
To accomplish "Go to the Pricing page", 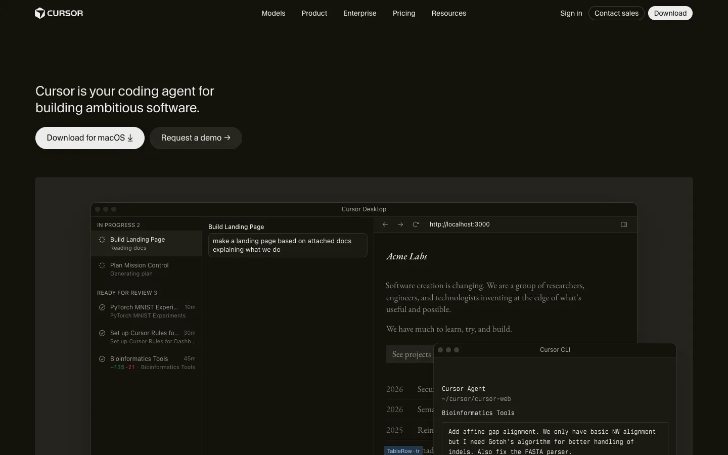I will pos(404,13).
